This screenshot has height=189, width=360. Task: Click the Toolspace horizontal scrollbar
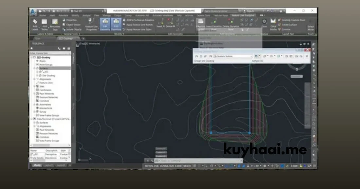50,145
